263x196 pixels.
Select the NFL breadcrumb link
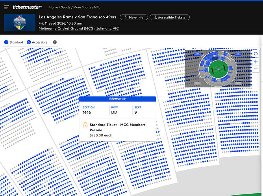coord(97,7)
